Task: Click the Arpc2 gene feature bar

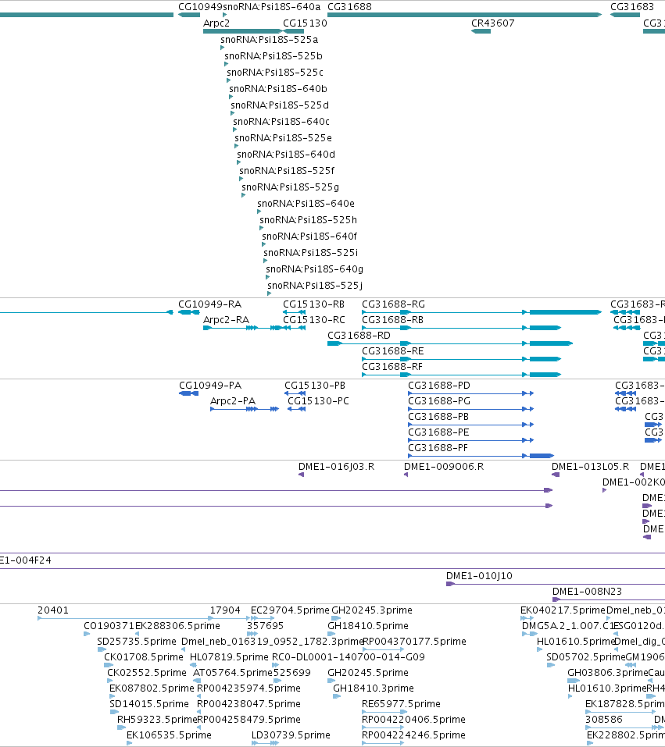Action: click(x=242, y=31)
